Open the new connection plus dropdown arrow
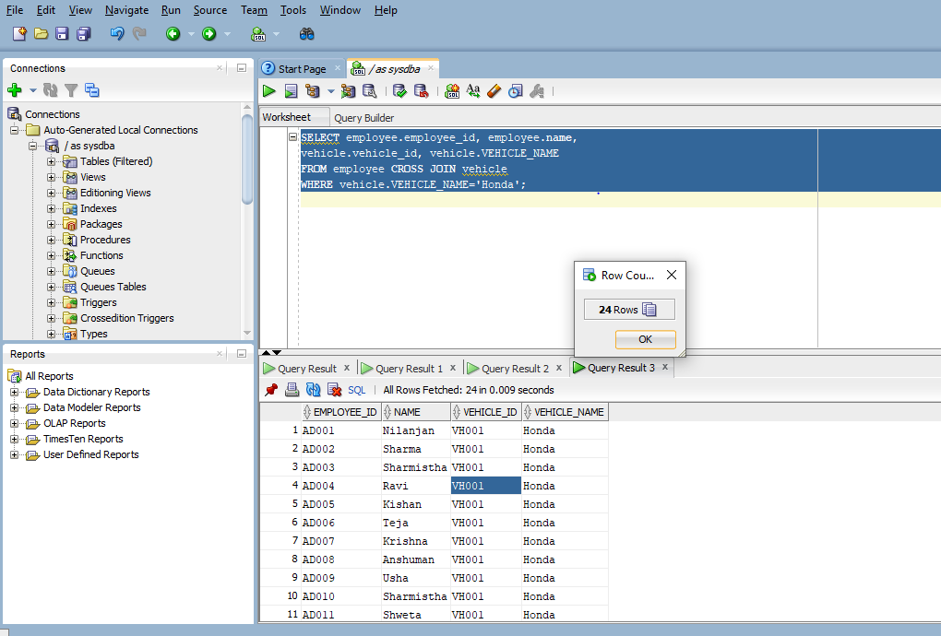The width and height of the screenshot is (941, 636). (x=32, y=90)
